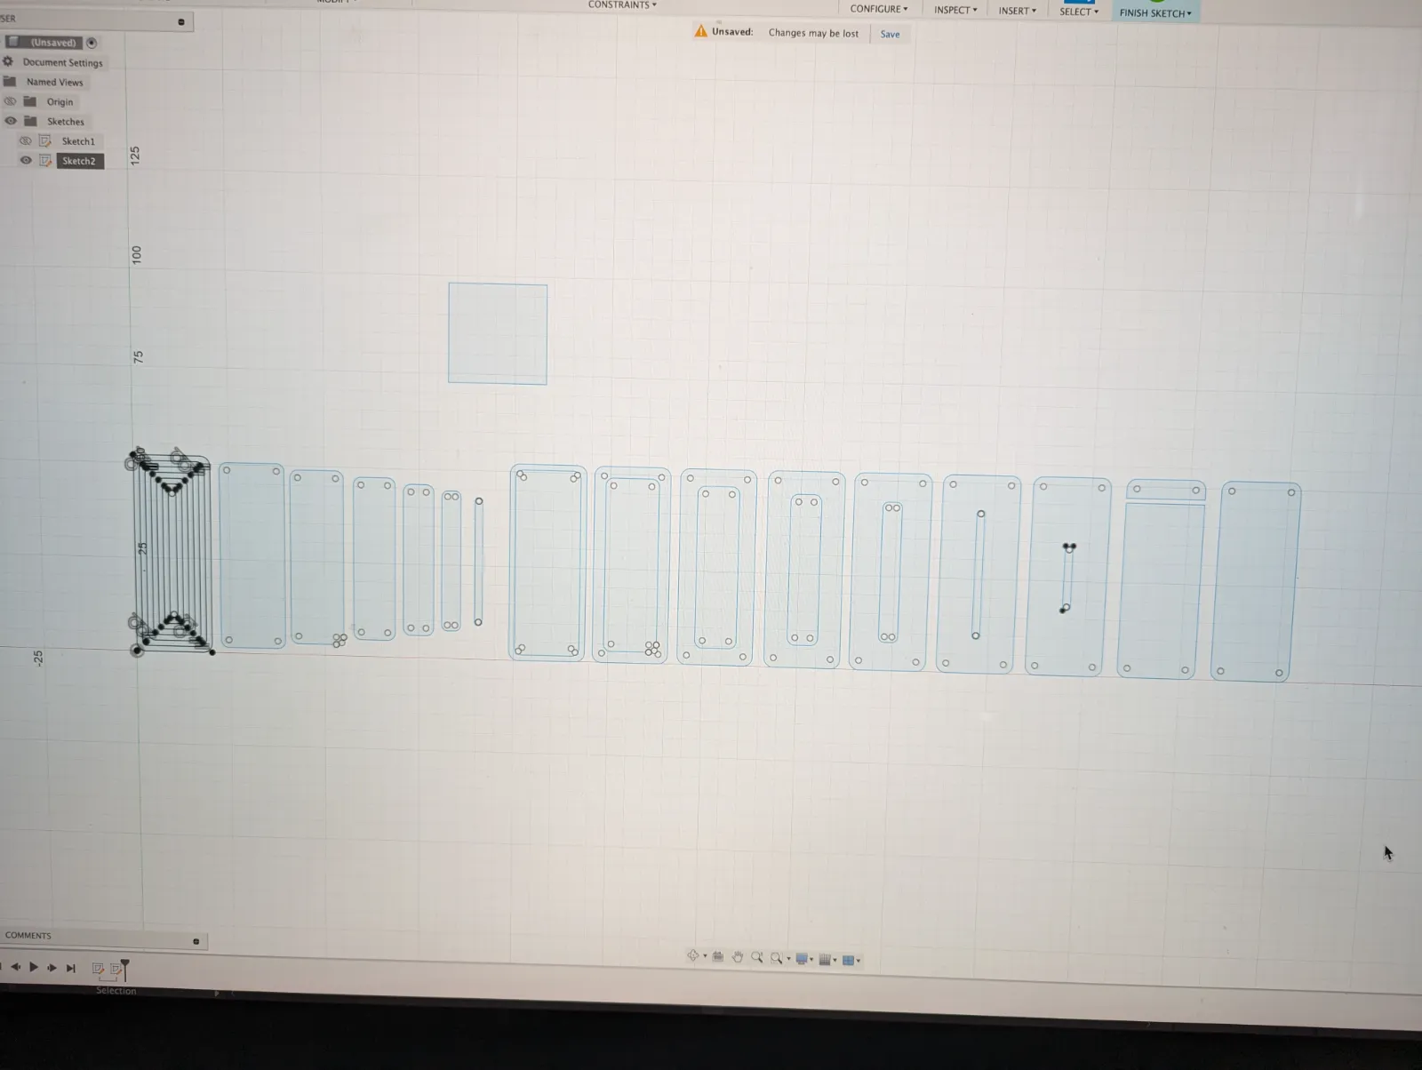Click the component icon beside (Unsaved)
This screenshot has width=1422, height=1070.
(13, 42)
